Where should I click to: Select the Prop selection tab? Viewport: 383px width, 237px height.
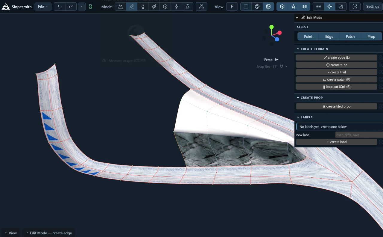[x=371, y=37]
